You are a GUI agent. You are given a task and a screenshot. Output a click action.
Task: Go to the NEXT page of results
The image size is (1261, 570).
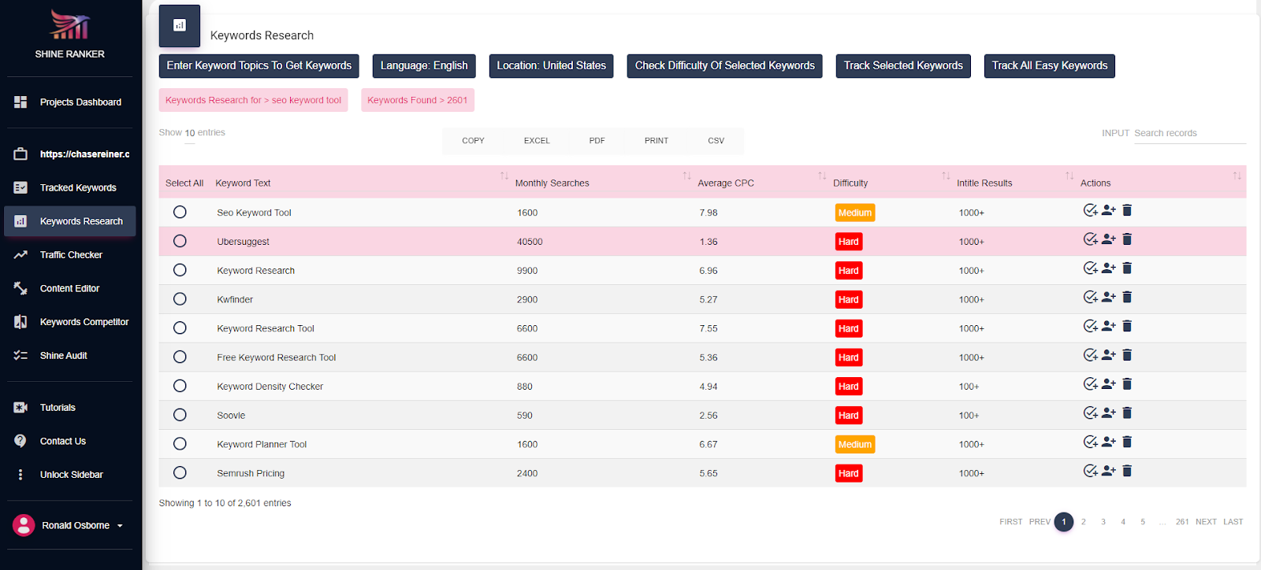[x=1206, y=522]
